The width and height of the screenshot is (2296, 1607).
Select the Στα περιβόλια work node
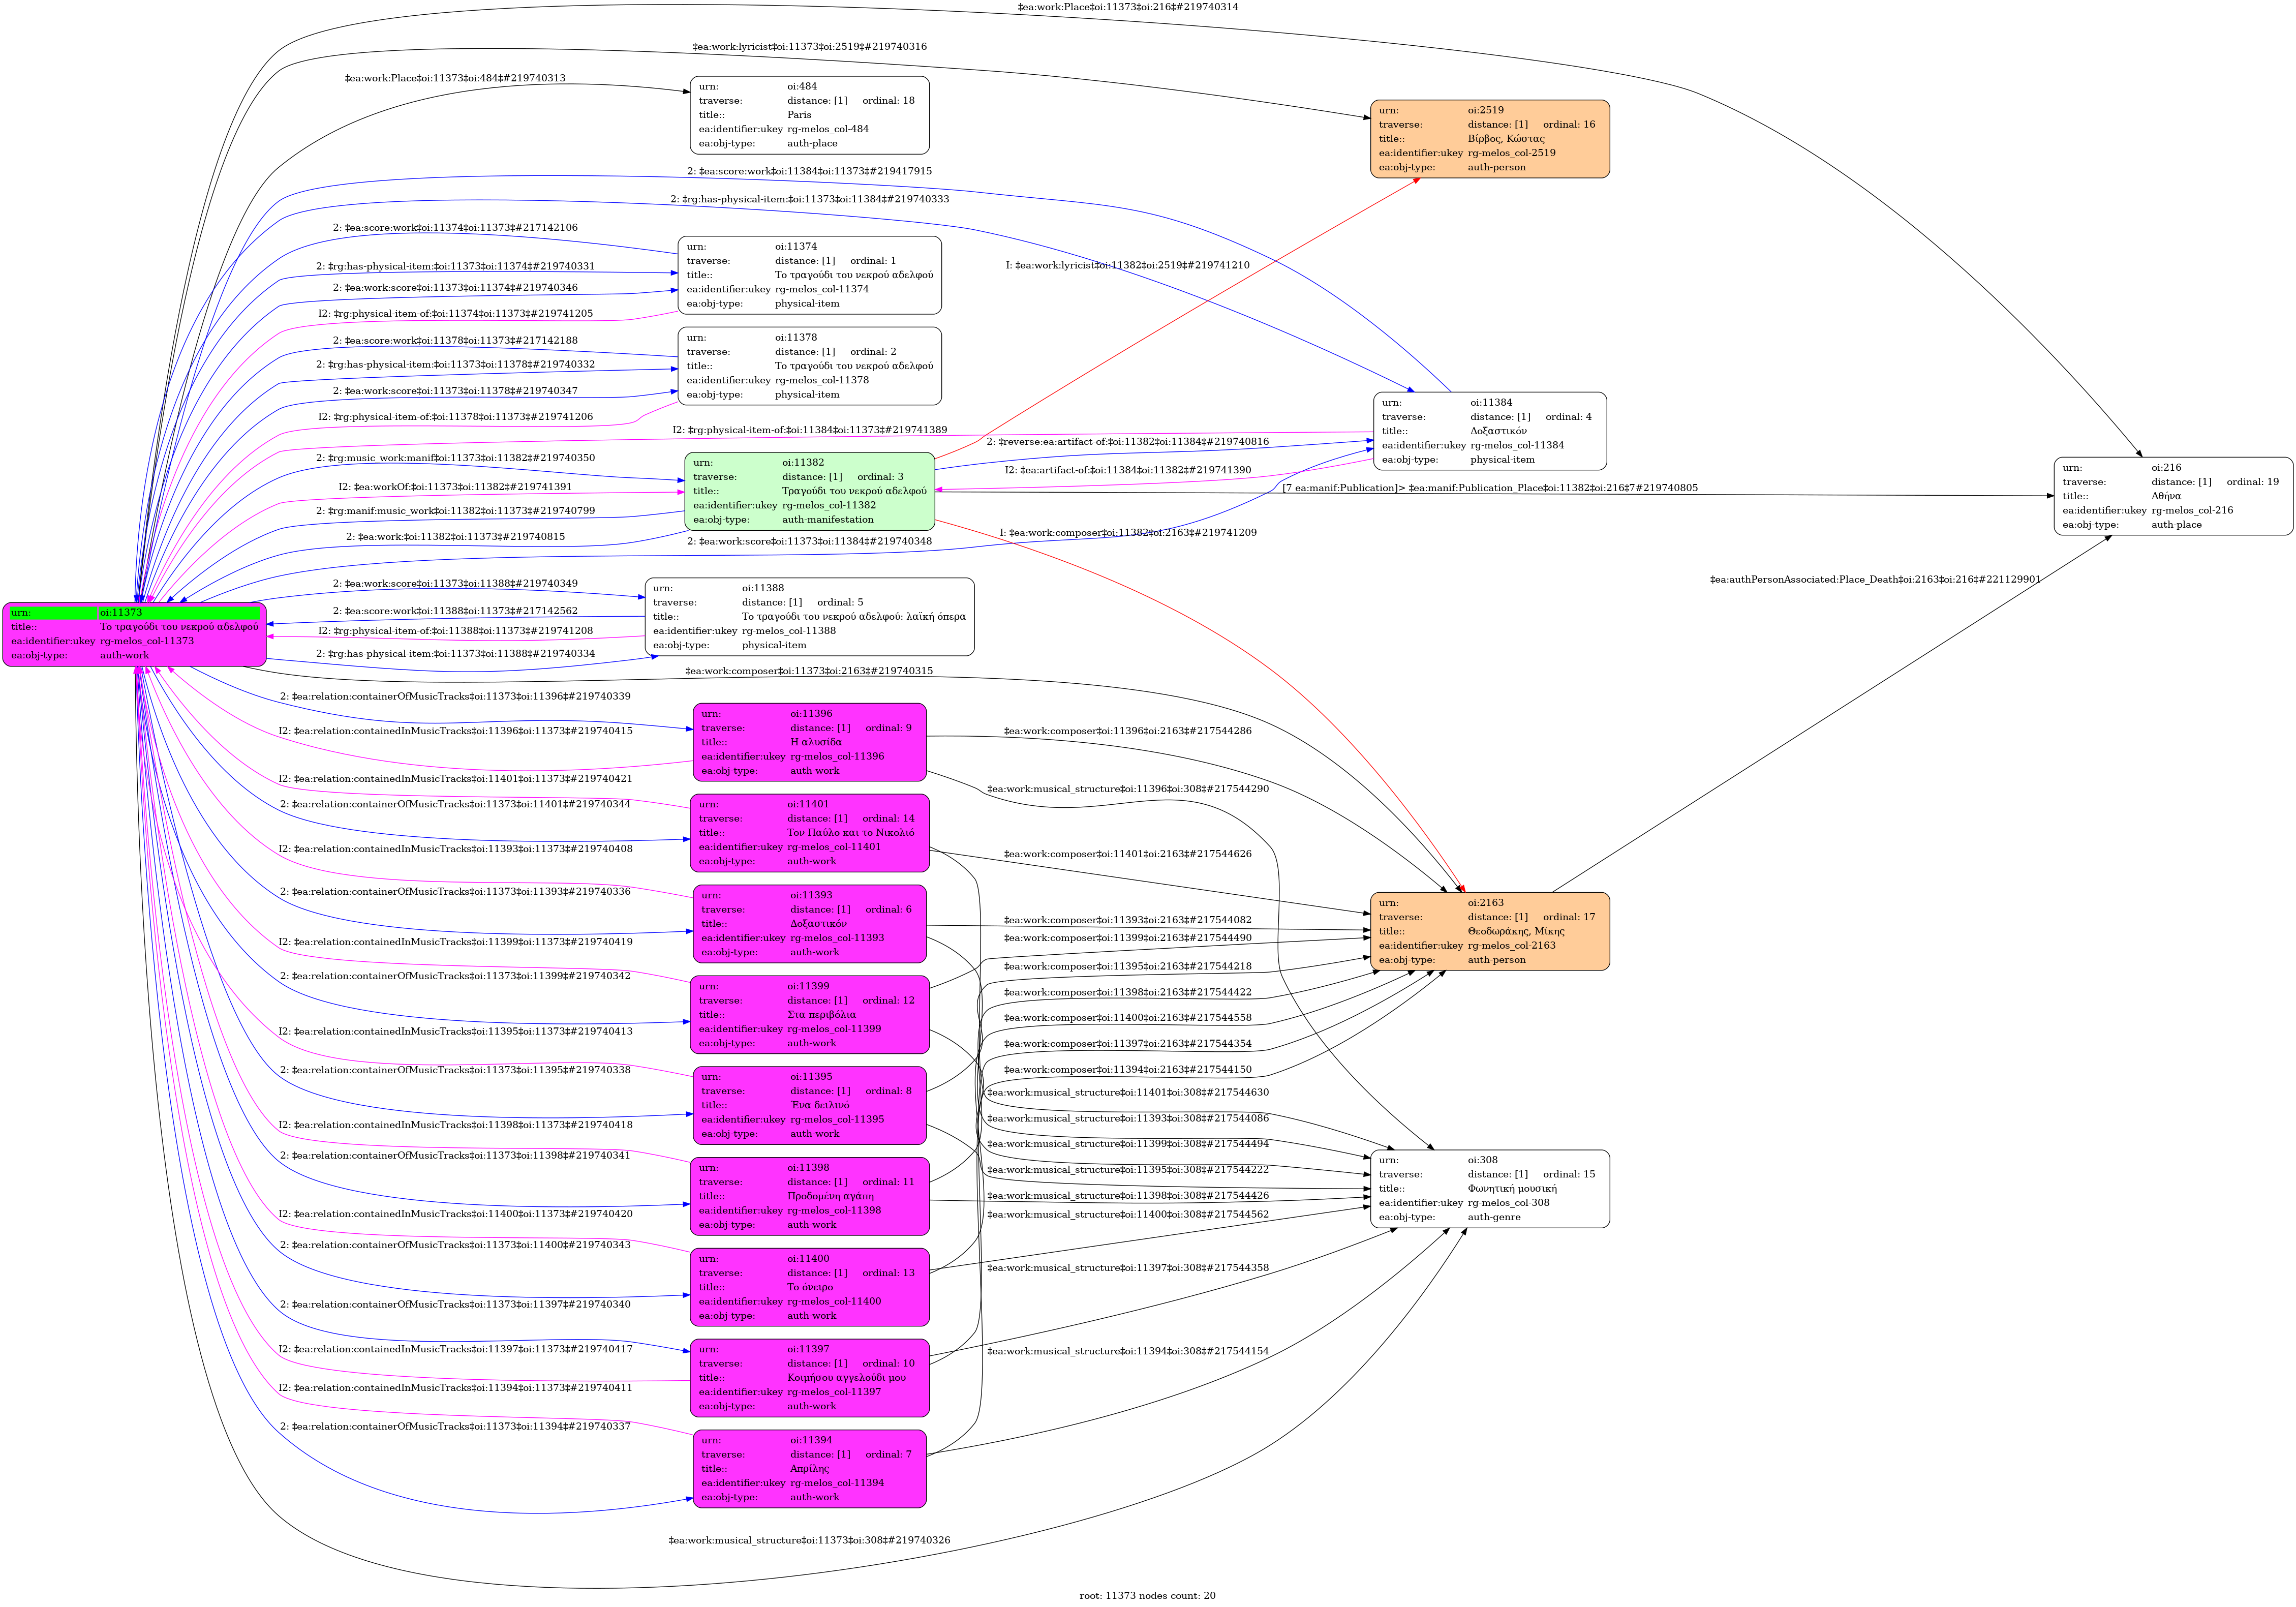pos(809,1015)
